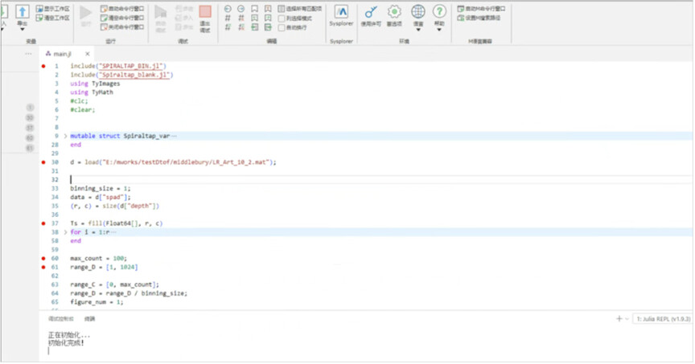Viewport: 695px width, 364px height.
Task: Toggle the breakpoint dot on line 61
Action: click(x=43, y=268)
